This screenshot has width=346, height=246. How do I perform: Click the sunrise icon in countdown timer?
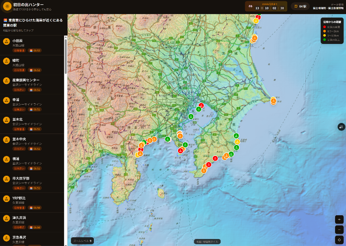pyautogui.click(x=250, y=7)
